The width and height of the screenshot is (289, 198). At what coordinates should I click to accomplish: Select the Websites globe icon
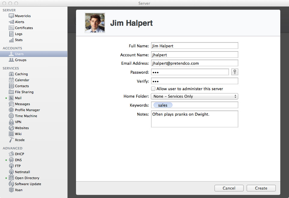[11, 128]
